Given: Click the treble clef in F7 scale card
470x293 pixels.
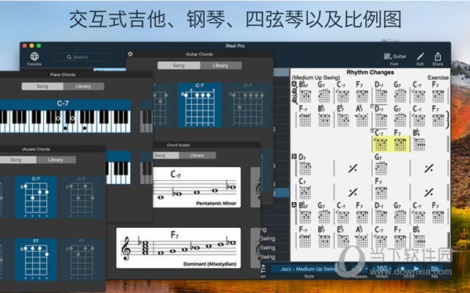Looking at the screenshot, I should point(126,248).
